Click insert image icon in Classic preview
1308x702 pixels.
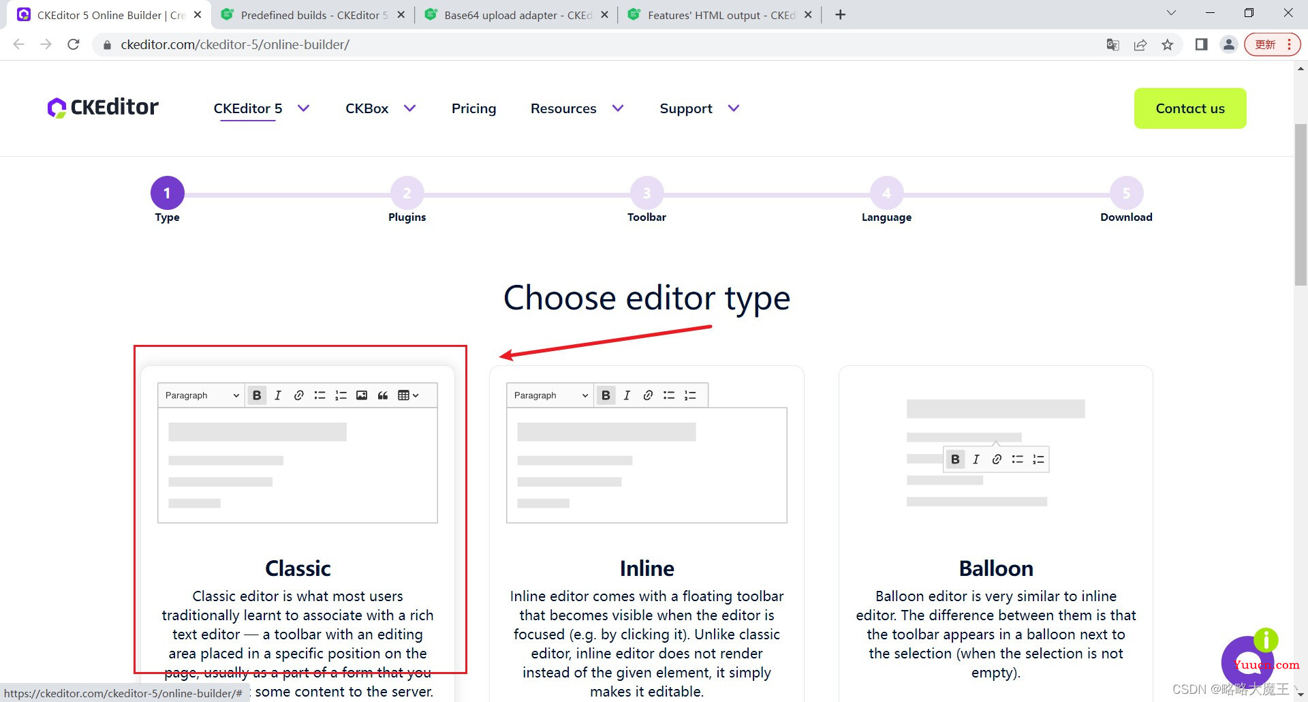(x=362, y=395)
